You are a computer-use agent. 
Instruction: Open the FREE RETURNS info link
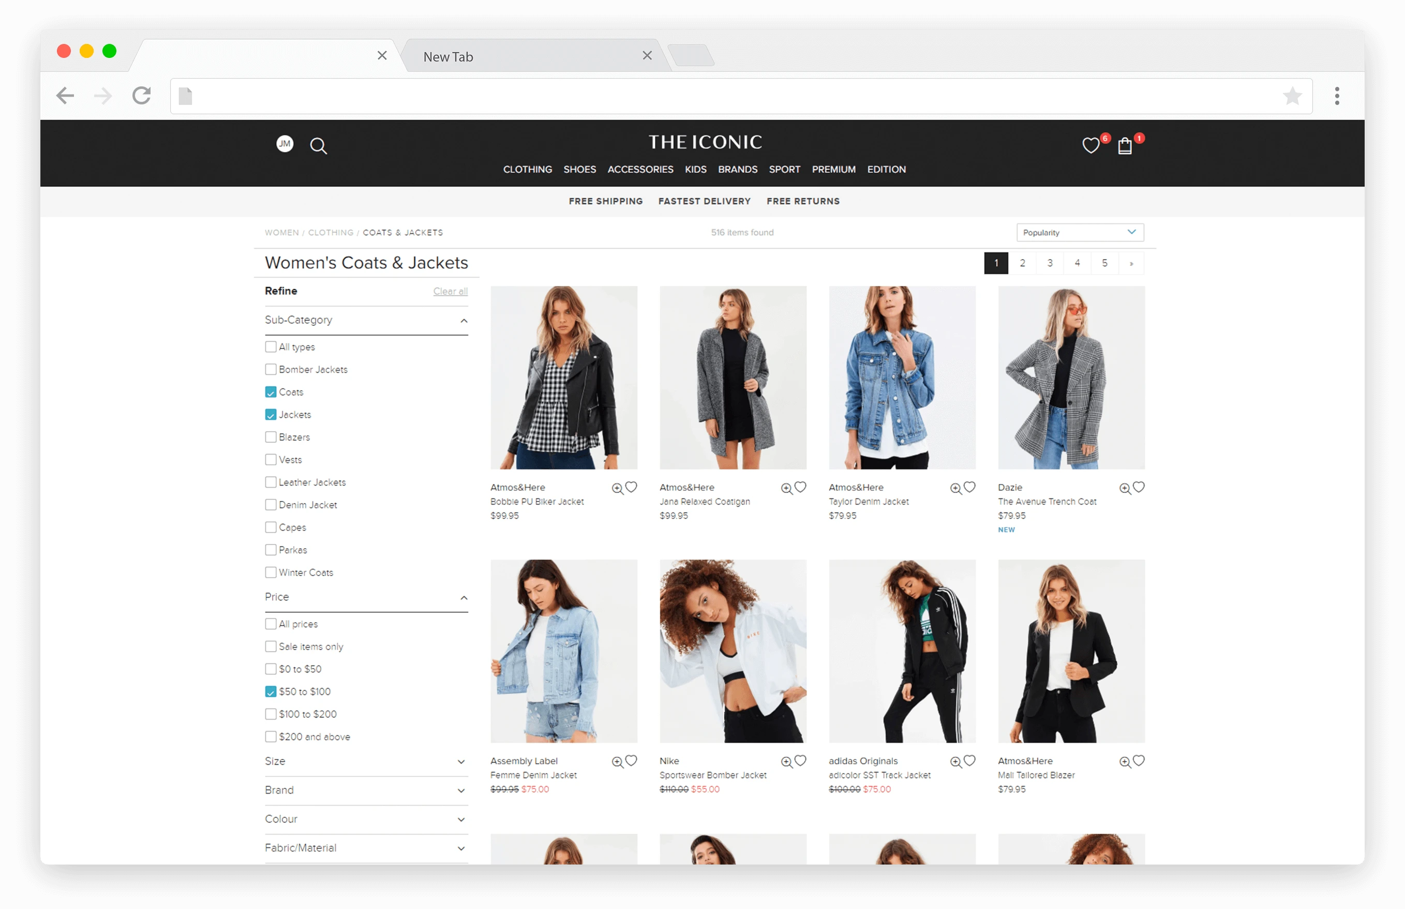pos(803,202)
